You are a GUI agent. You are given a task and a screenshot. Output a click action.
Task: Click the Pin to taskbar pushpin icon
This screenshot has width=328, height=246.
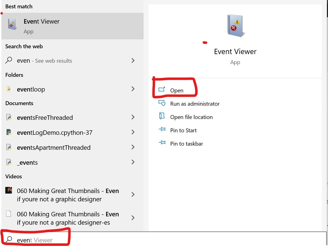tap(162, 143)
